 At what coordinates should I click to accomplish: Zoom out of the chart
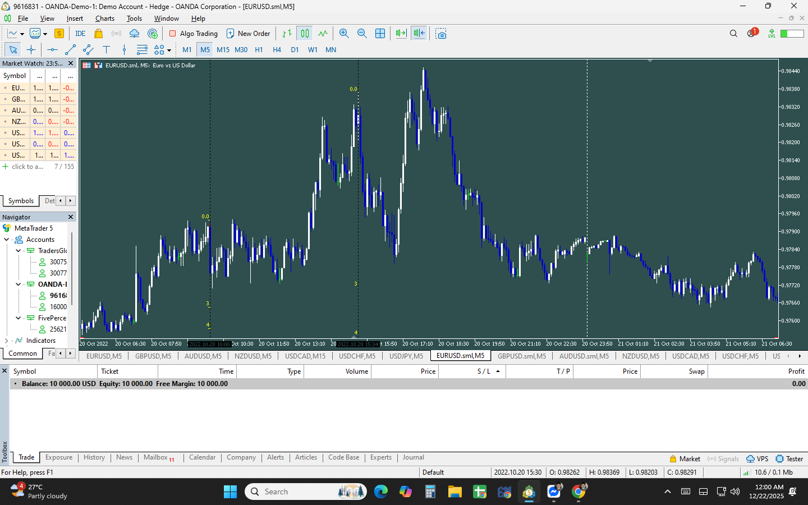click(x=362, y=34)
